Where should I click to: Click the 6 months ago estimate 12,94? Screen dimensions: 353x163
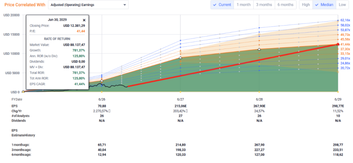click(101, 155)
